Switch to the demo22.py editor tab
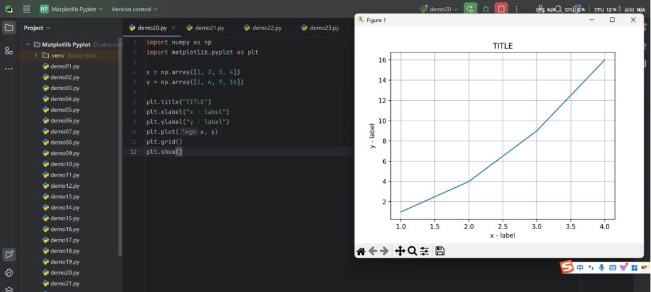Image resolution: width=651 pixels, height=292 pixels. pyautogui.click(x=263, y=28)
